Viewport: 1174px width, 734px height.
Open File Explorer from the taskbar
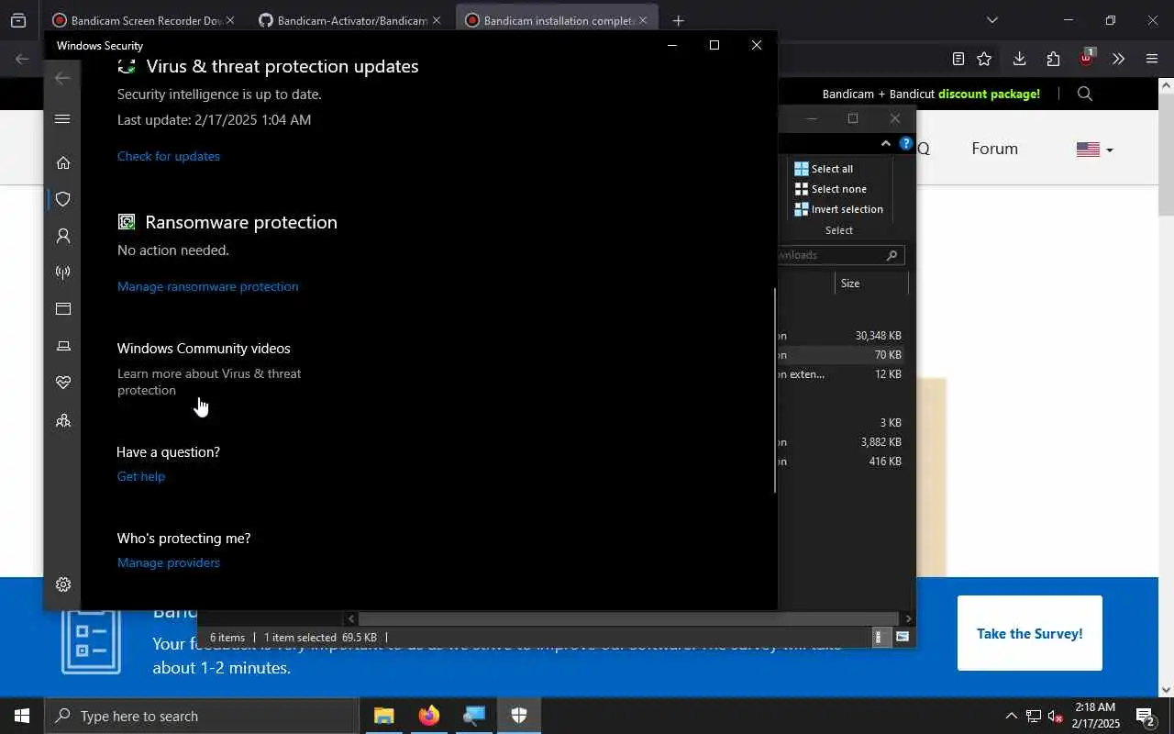point(383,716)
